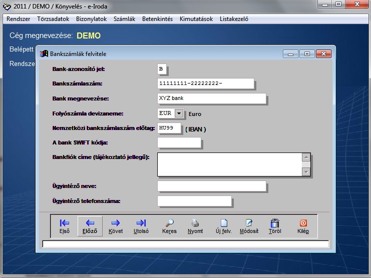Click the Előző previous record button

tap(90, 226)
